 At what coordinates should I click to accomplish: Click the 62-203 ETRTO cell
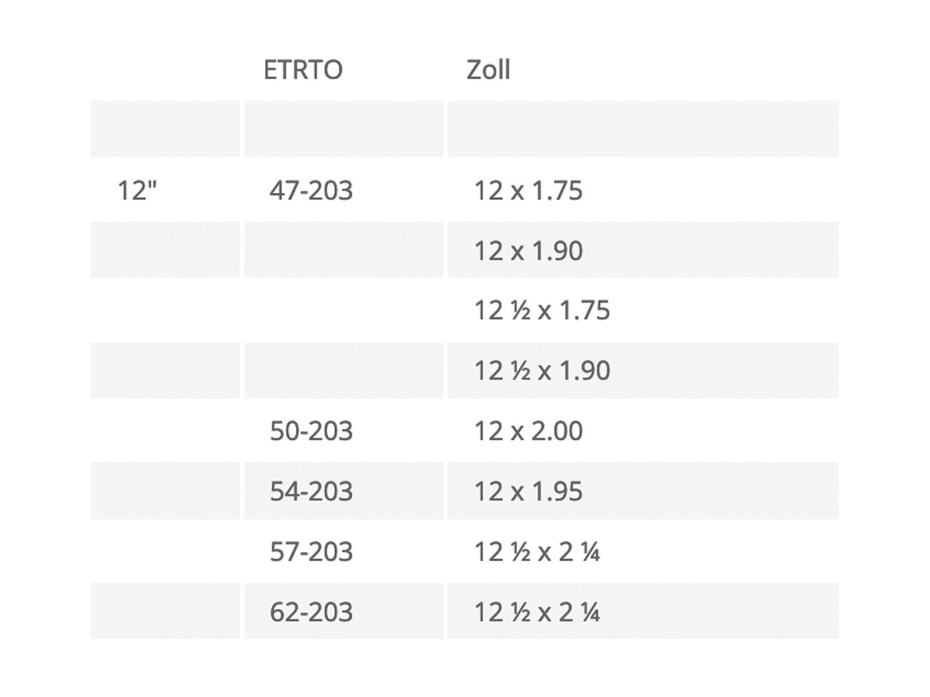[x=311, y=612]
